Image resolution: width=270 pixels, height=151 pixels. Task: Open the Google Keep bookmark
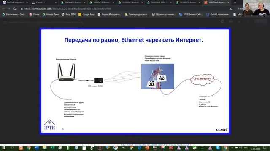point(86,14)
